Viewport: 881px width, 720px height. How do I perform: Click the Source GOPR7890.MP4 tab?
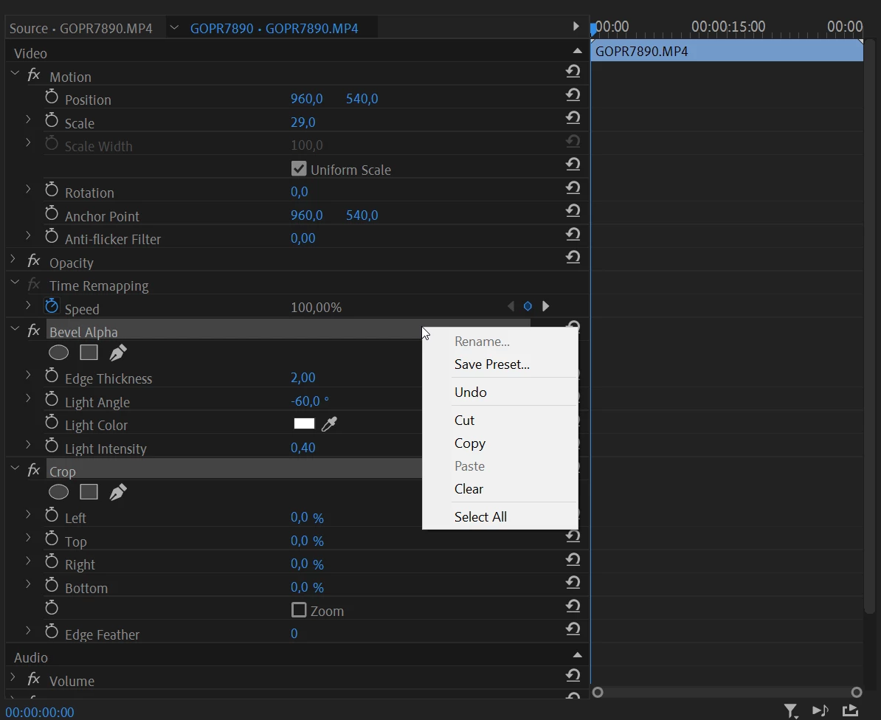coord(81,28)
